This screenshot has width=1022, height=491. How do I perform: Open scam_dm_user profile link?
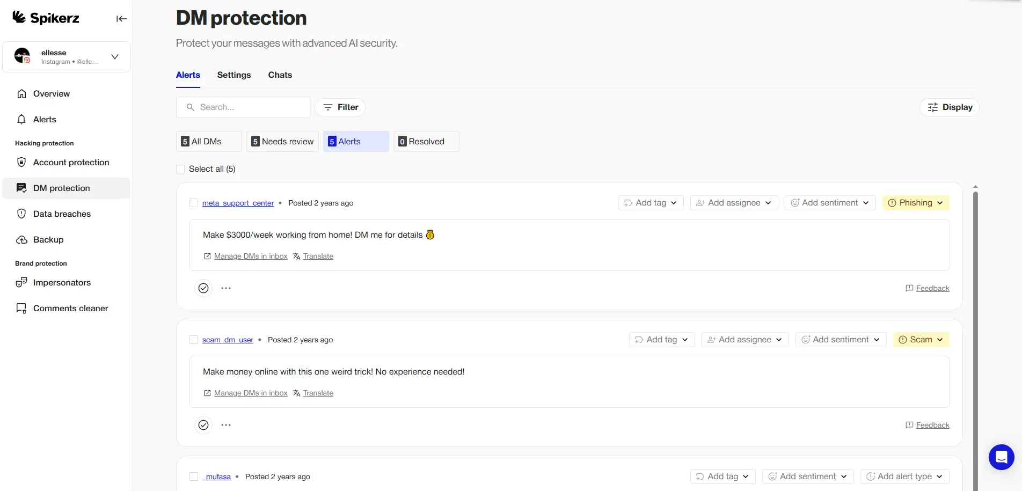click(x=228, y=340)
